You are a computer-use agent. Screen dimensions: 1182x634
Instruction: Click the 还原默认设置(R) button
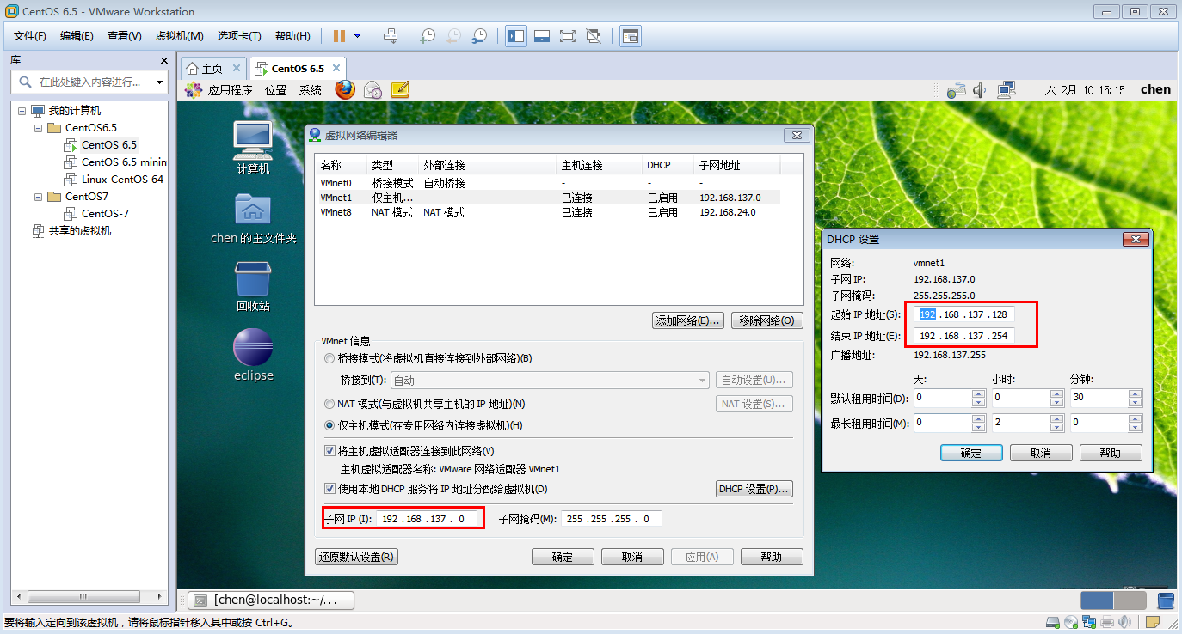[x=356, y=557]
